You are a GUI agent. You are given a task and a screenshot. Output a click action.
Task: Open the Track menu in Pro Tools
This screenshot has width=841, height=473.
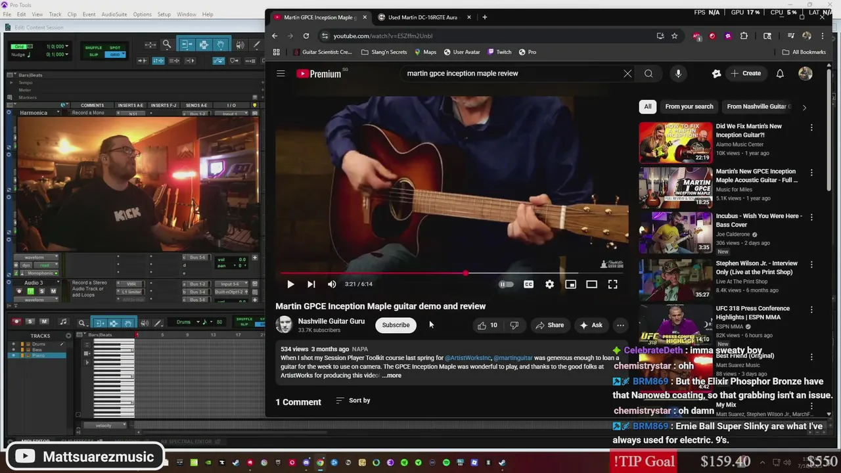click(55, 14)
